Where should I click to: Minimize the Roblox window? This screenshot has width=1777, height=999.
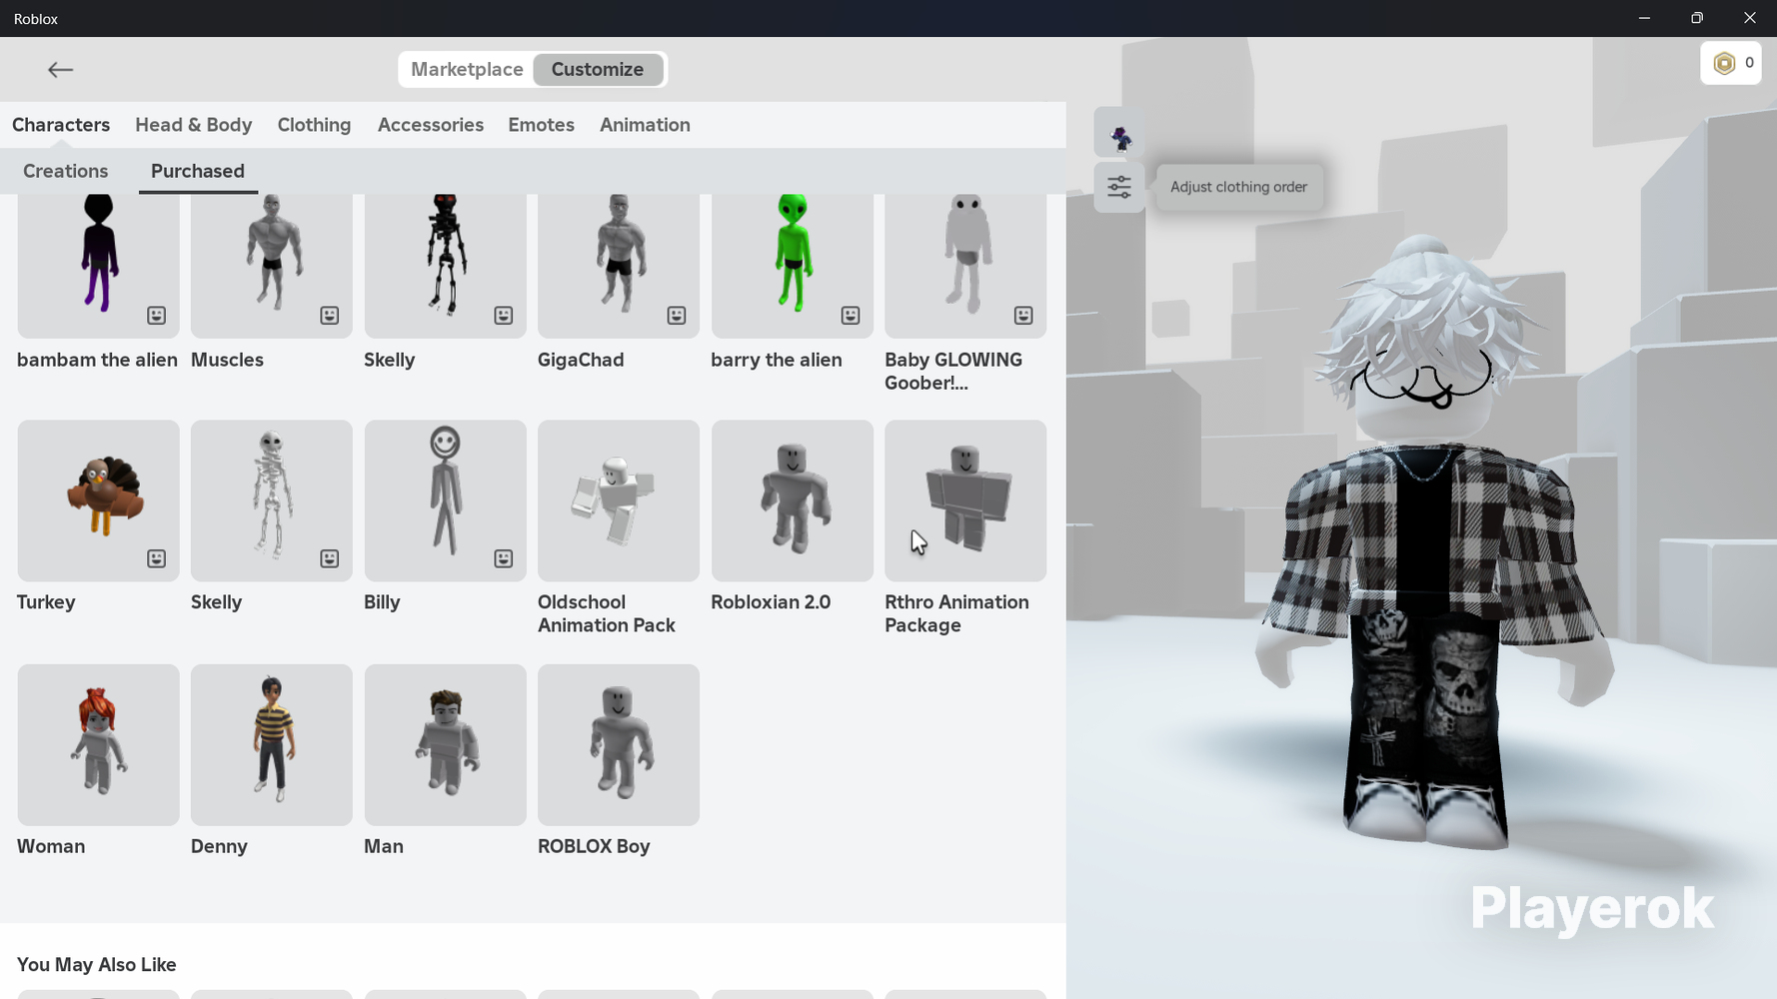point(1644,18)
